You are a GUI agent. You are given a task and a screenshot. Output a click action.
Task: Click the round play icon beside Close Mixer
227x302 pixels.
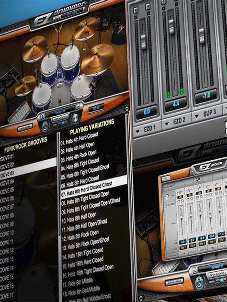click(199, 283)
